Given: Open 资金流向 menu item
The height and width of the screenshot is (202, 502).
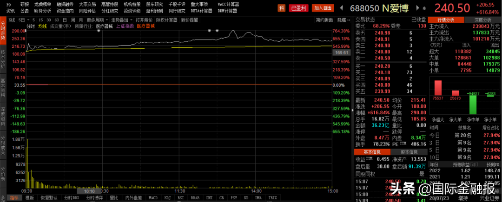Looking at the screenshot, I should pos(65,11).
